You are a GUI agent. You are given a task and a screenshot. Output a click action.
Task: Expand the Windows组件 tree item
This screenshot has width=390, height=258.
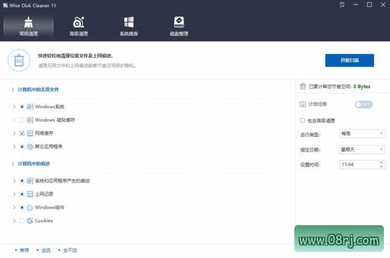click(14, 207)
